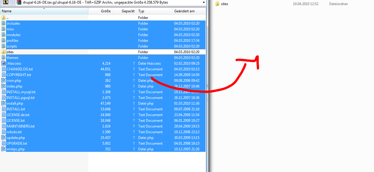This screenshot has height=172, width=374.
Task: Select the CHANGELOG.txt file
Action: click(x=20, y=69)
